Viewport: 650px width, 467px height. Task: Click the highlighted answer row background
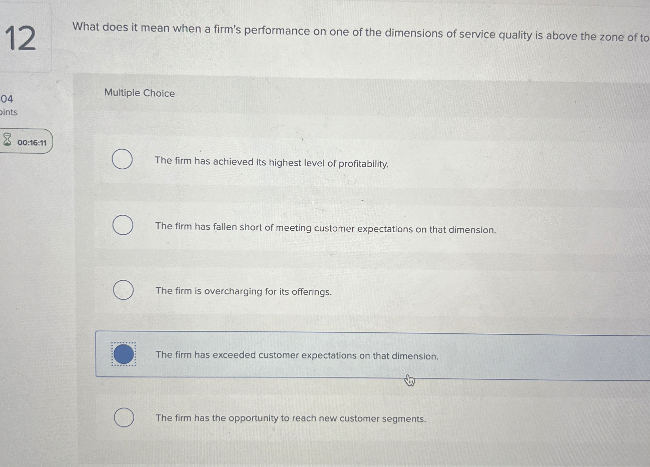[x=516, y=355]
